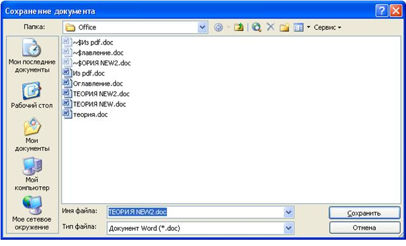
Task: Open Мои документы location
Action: tap(32, 135)
